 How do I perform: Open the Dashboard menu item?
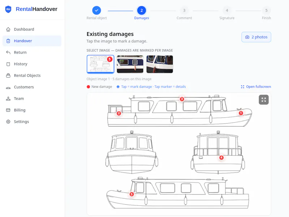pyautogui.click(x=32, y=29)
